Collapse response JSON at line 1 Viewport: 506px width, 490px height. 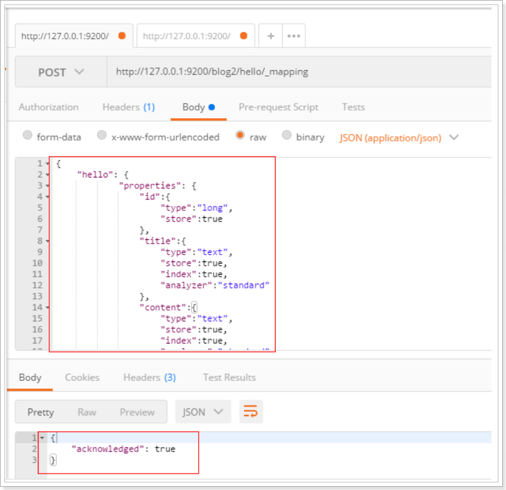tap(42, 438)
